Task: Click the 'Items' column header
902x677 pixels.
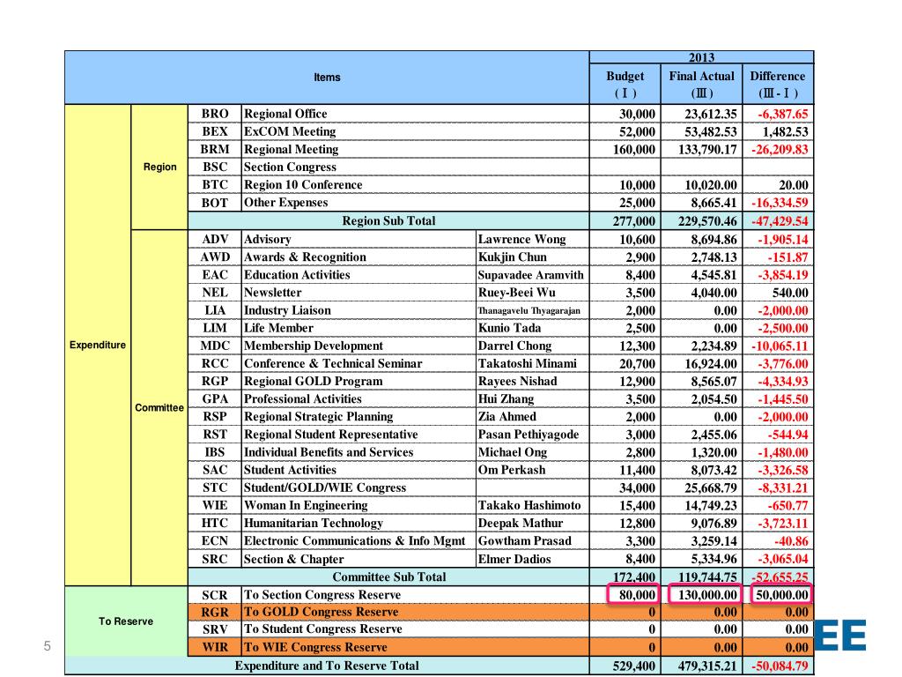Action: (327, 78)
